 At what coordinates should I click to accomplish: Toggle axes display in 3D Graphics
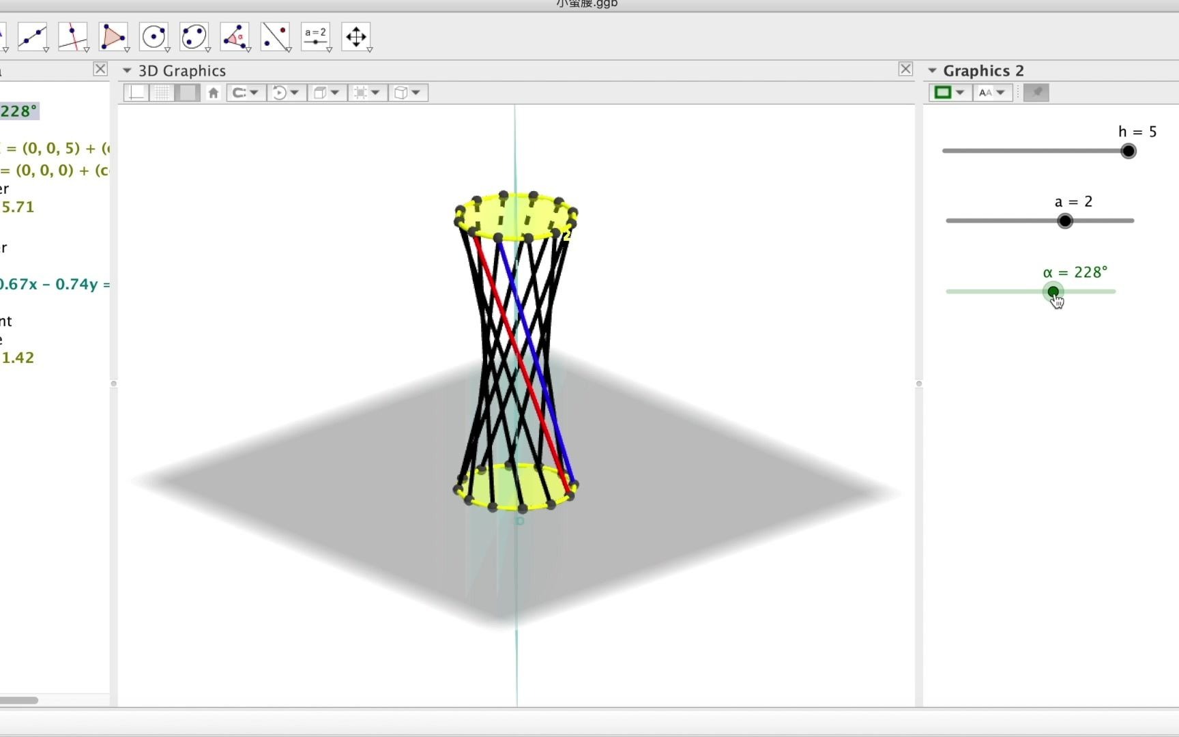coord(136,93)
